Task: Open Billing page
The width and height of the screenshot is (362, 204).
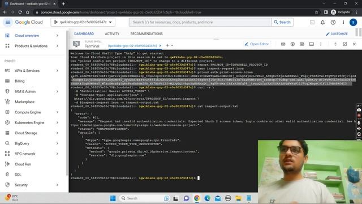Action: click(x=20, y=81)
